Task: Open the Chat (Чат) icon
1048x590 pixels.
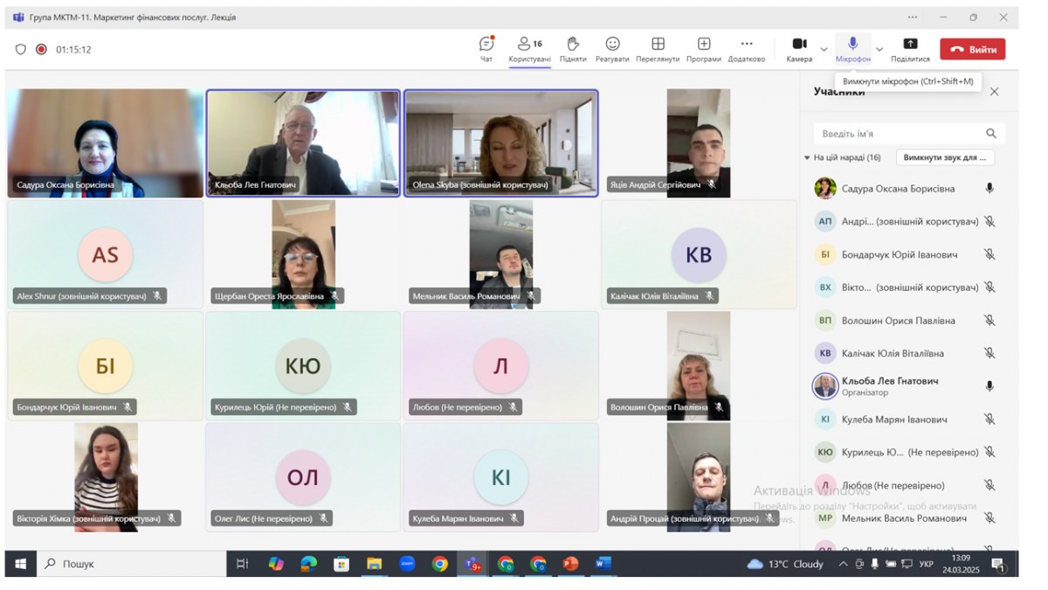Action: [x=486, y=45]
